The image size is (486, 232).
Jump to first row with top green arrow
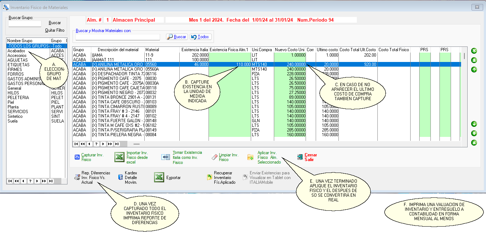(x=474, y=51)
